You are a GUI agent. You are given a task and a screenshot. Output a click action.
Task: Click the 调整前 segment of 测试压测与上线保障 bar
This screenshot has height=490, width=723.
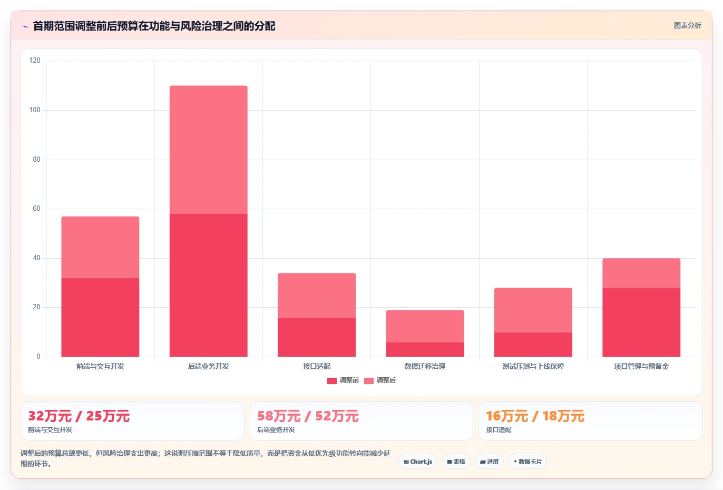click(x=533, y=345)
